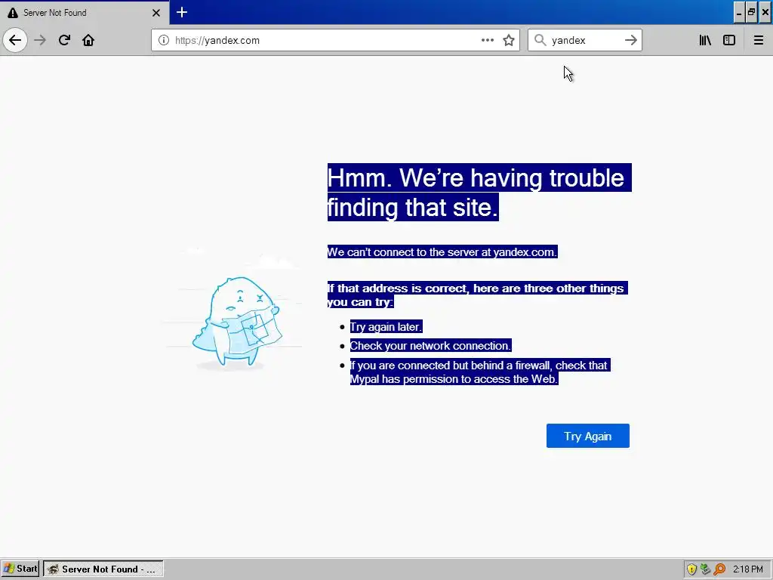Click the network connection tray icon

706,569
